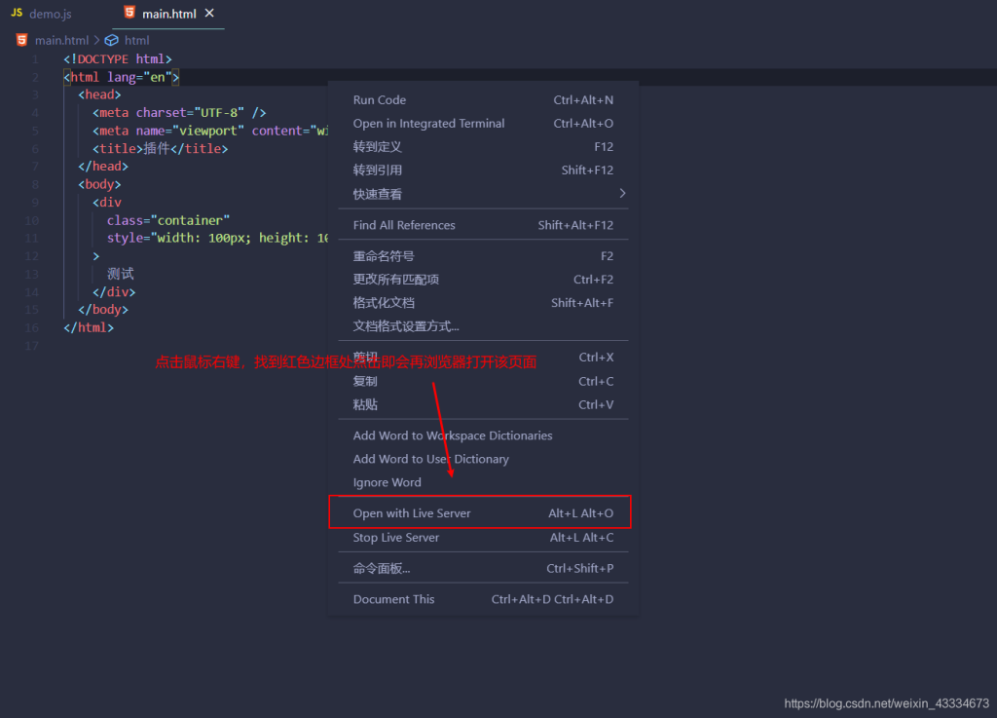Click the </head> closing tag line
Viewport: 997px width, 718px height.
[103, 166]
